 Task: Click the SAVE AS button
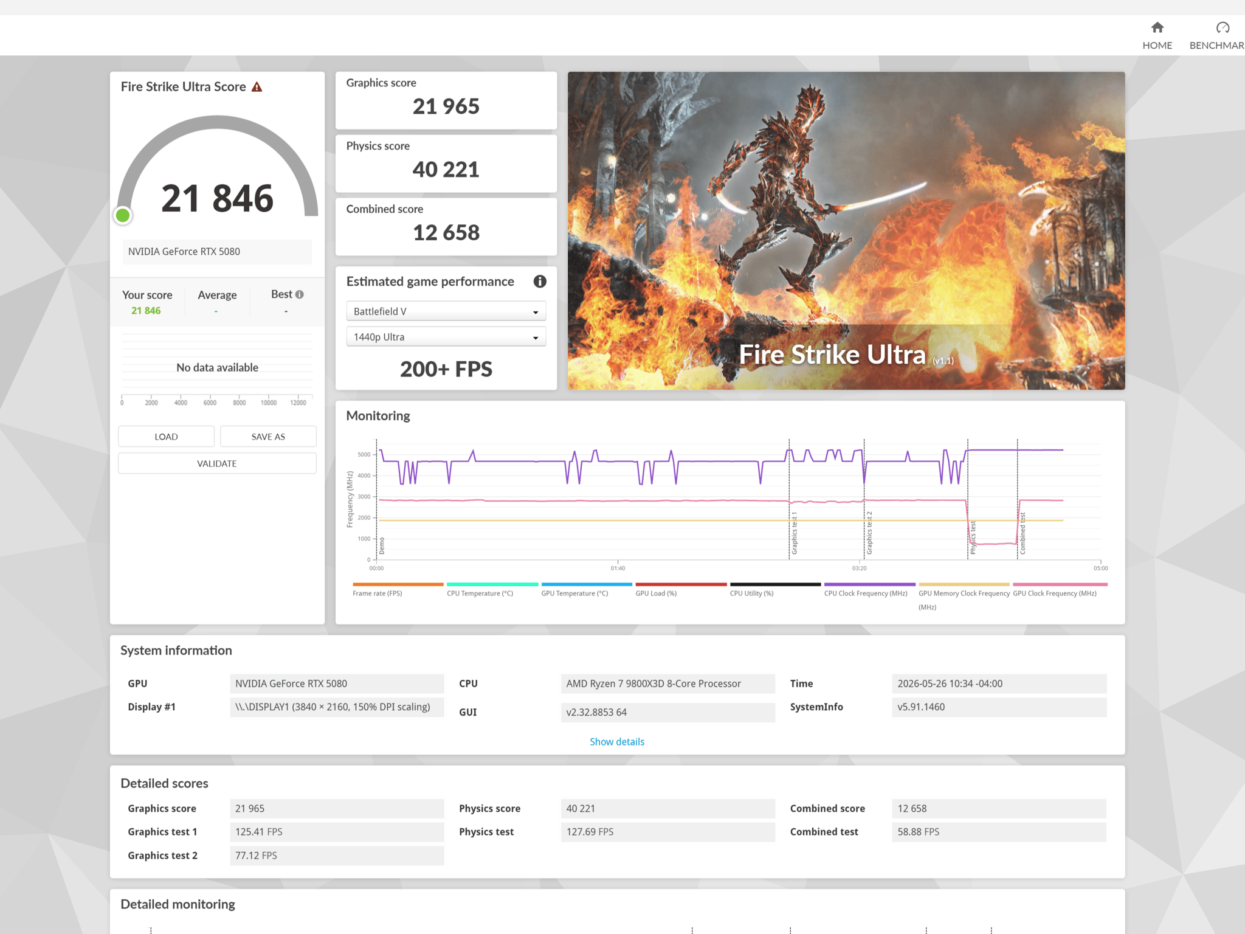(268, 437)
